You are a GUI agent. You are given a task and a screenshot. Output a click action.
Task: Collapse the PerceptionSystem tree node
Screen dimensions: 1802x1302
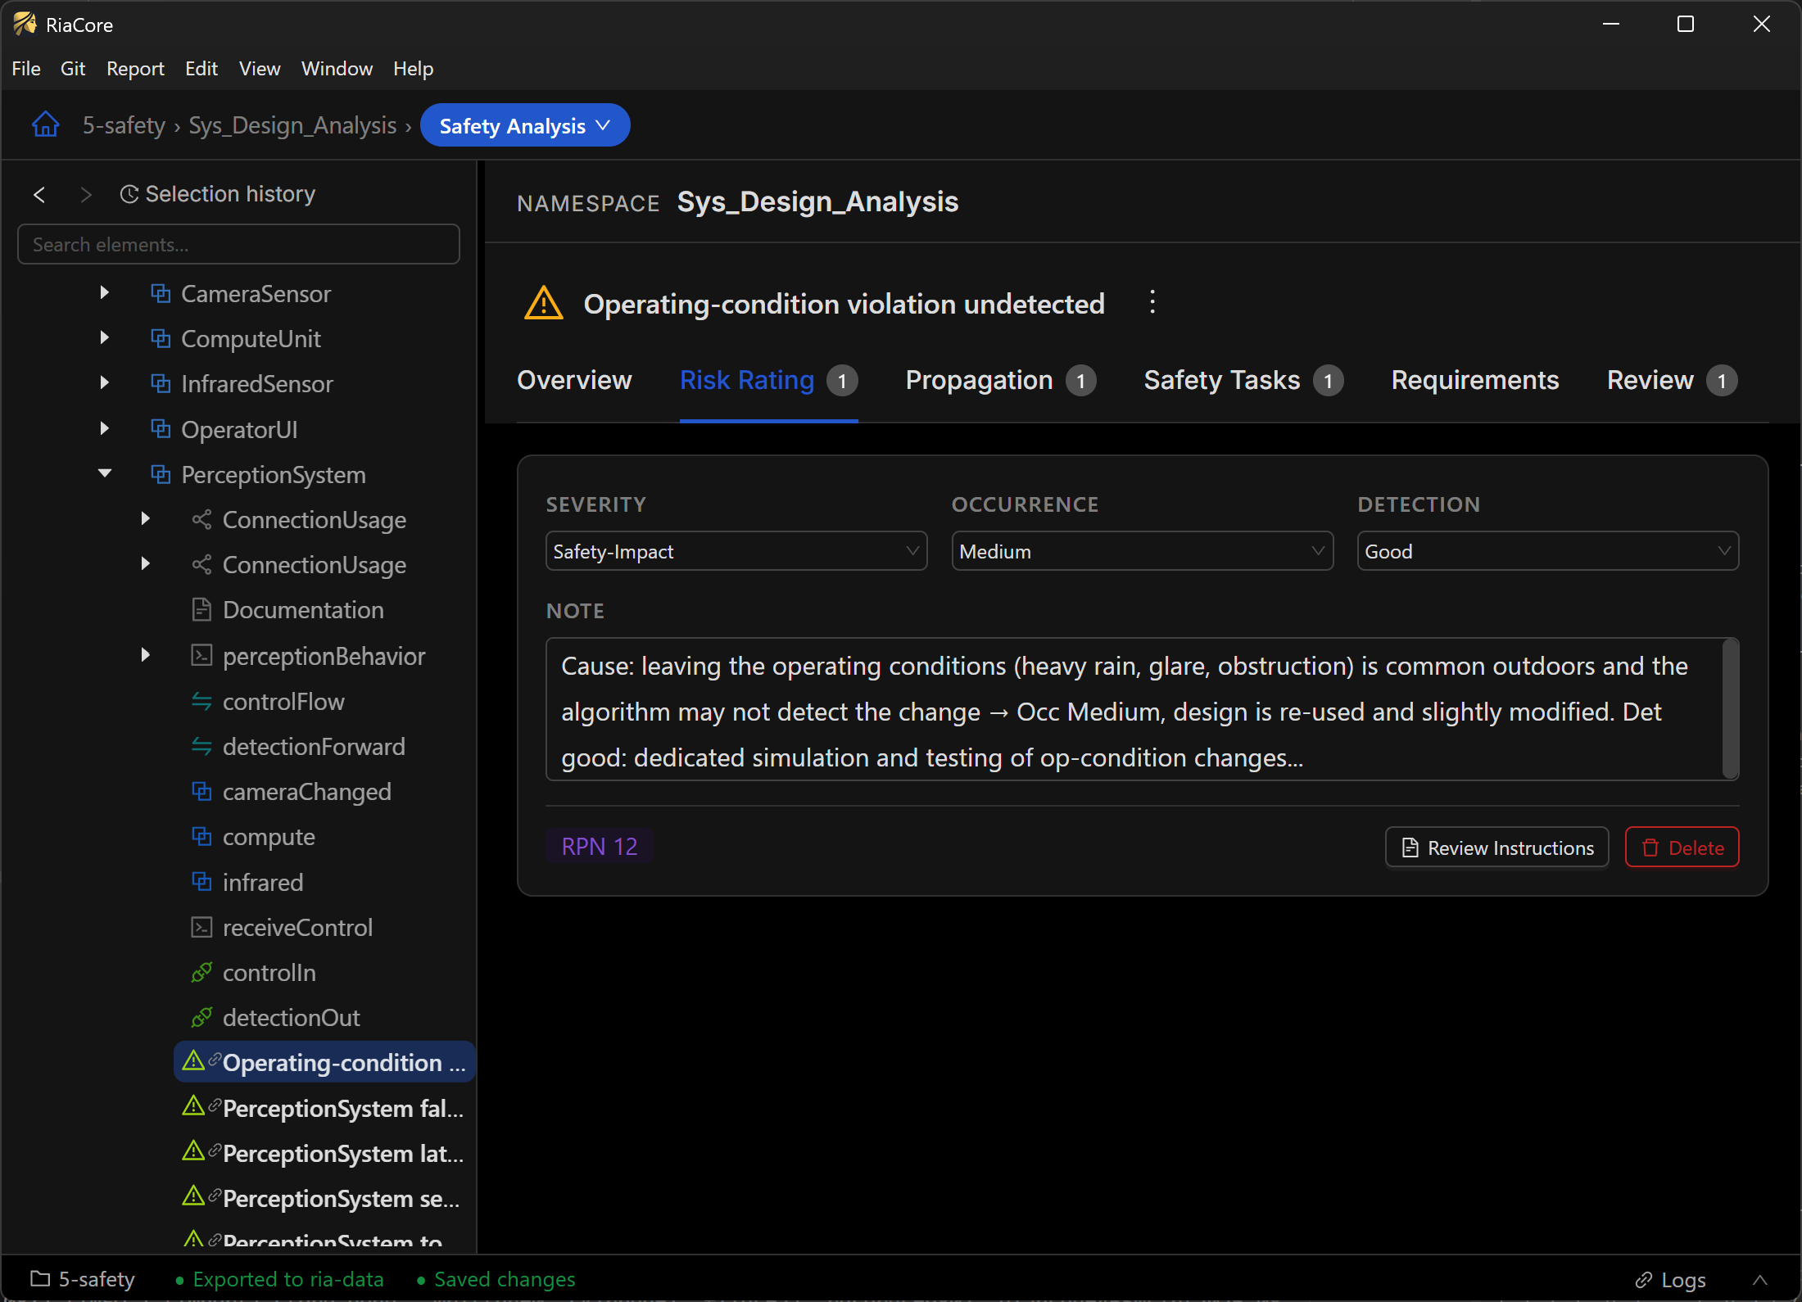pyautogui.click(x=104, y=474)
